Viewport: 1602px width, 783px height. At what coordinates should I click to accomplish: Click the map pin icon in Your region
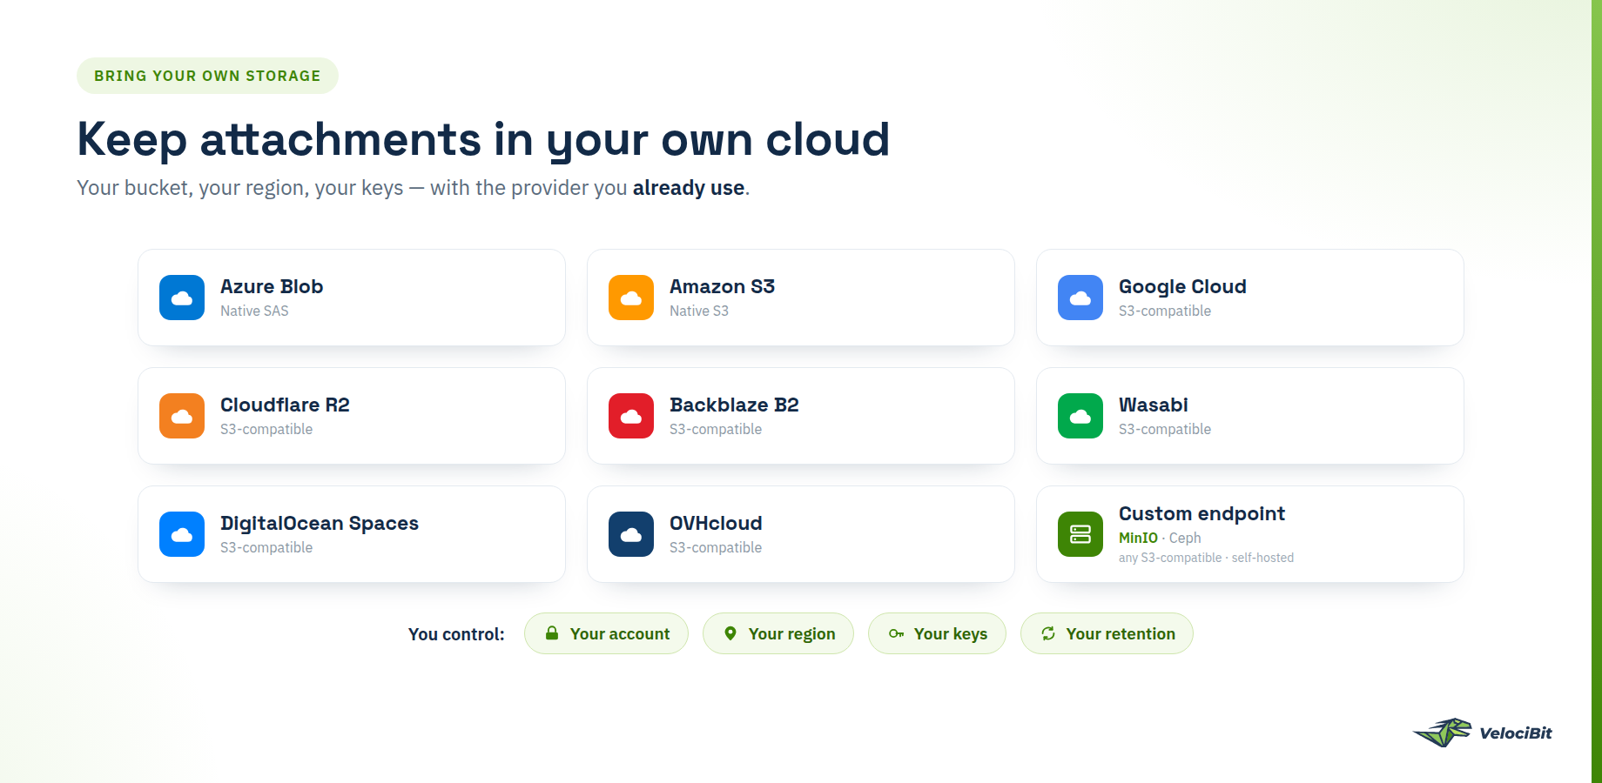pyautogui.click(x=730, y=633)
